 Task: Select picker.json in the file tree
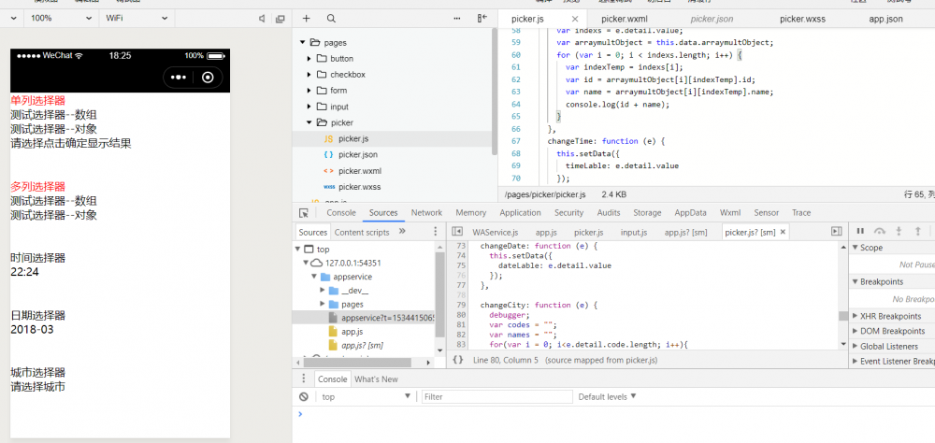point(357,154)
